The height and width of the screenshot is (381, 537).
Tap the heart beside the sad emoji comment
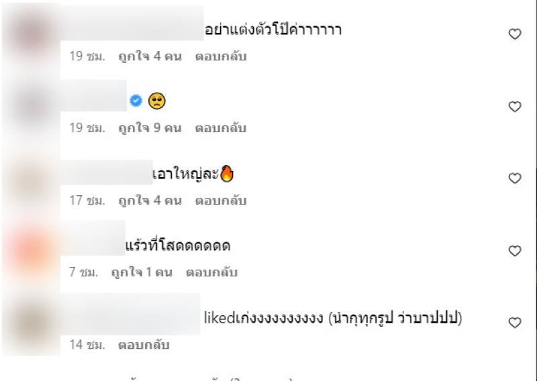(515, 107)
